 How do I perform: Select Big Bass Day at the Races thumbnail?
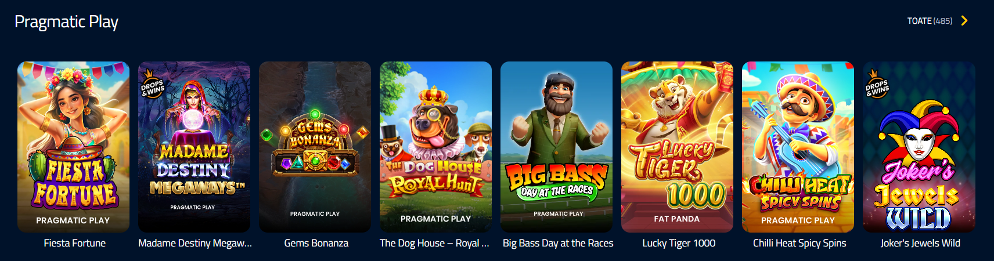tap(557, 147)
